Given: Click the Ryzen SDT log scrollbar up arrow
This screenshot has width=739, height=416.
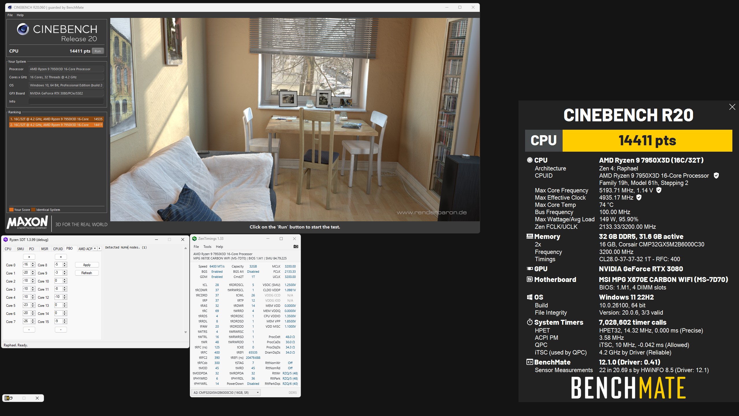Looking at the screenshot, I should point(185,248).
